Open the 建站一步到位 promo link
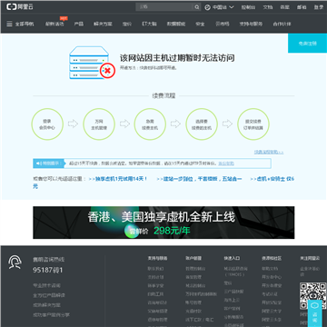Image resolution: width=327 pixels, height=327 pixels. tap(199, 179)
